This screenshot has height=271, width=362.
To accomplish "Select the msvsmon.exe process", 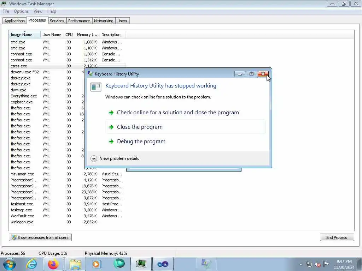I will (68, 174).
